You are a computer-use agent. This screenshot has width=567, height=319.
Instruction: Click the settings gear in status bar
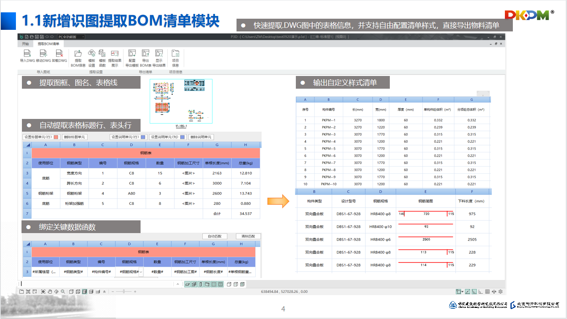(501, 292)
